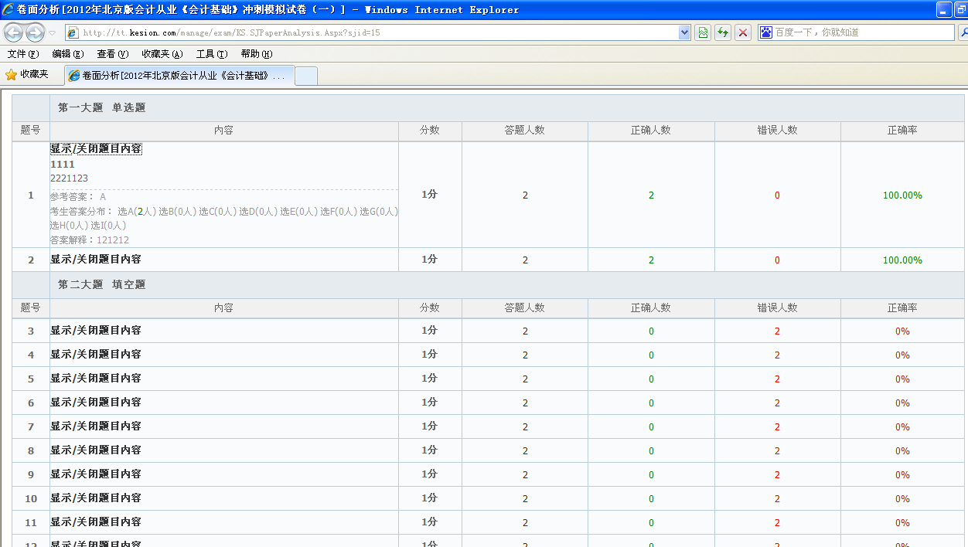The height and width of the screenshot is (547, 968).
Task: Click 显示/关闭题目内容 for question 1
Action: [x=96, y=148]
